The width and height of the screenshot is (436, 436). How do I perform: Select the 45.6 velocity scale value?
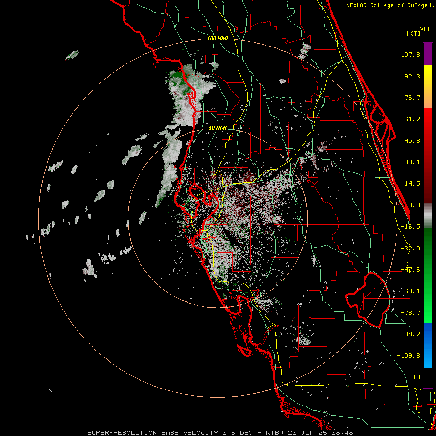[412, 140]
